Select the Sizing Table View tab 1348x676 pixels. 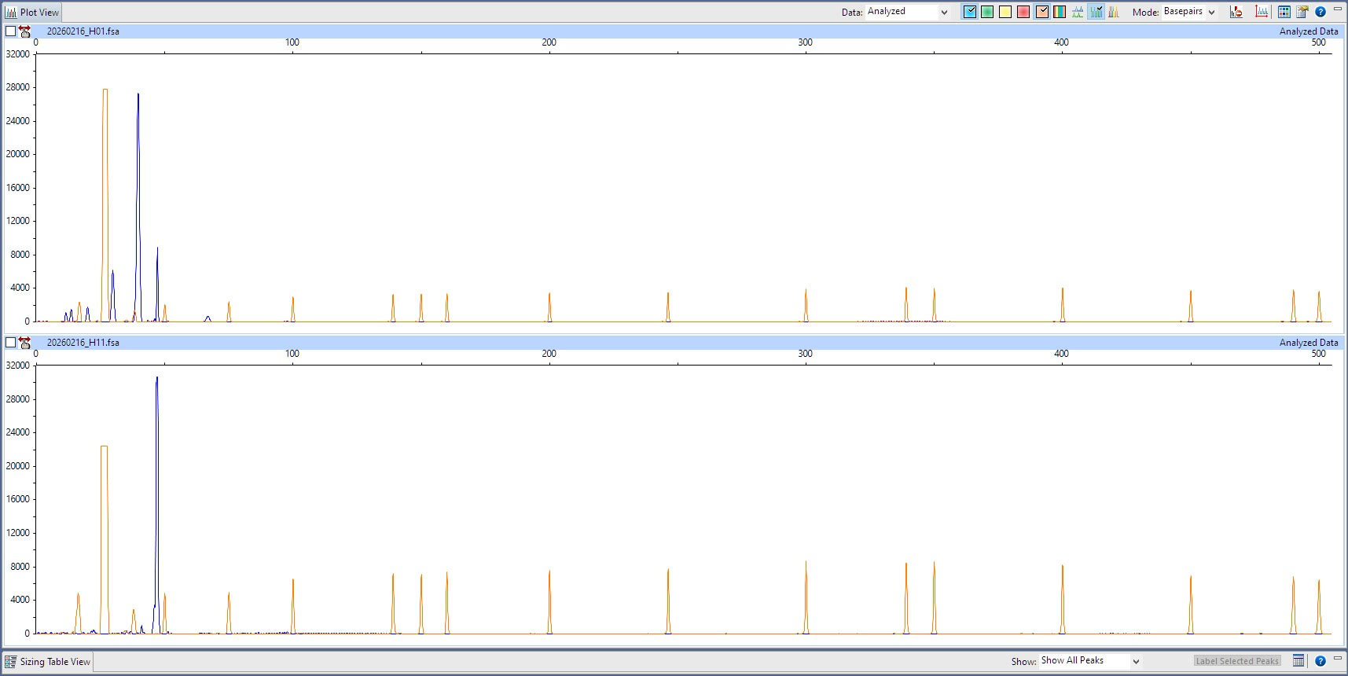pos(48,662)
